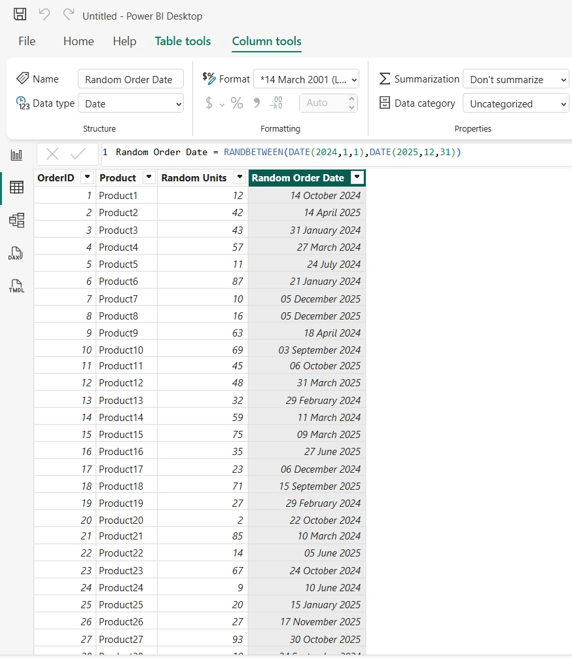Click the Save icon in title bar
572x658 pixels.
tap(20, 14)
